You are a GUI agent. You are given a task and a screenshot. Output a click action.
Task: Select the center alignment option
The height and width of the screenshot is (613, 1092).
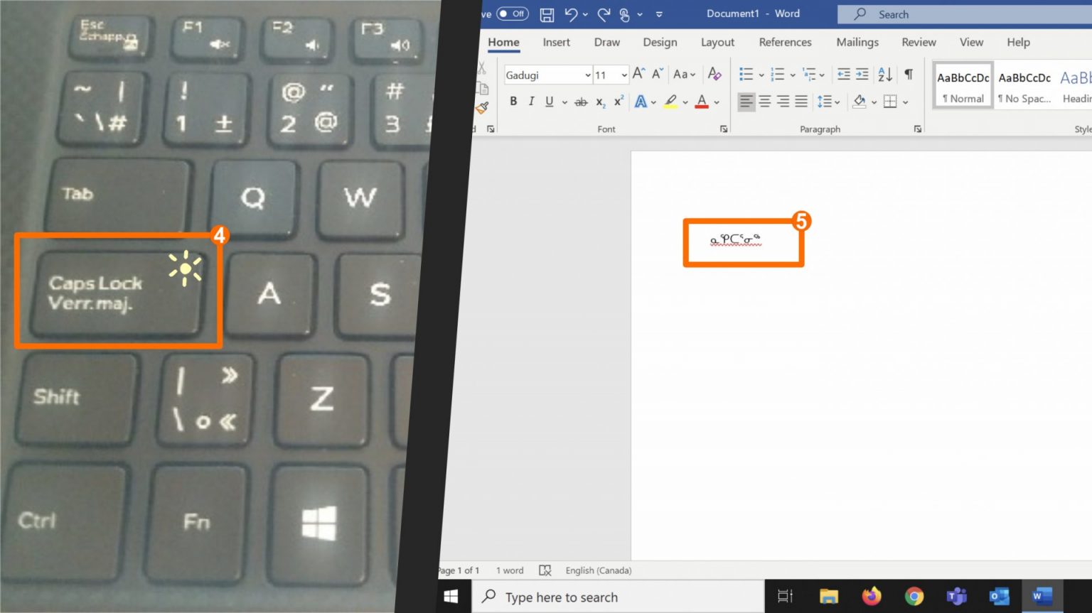[x=764, y=102]
